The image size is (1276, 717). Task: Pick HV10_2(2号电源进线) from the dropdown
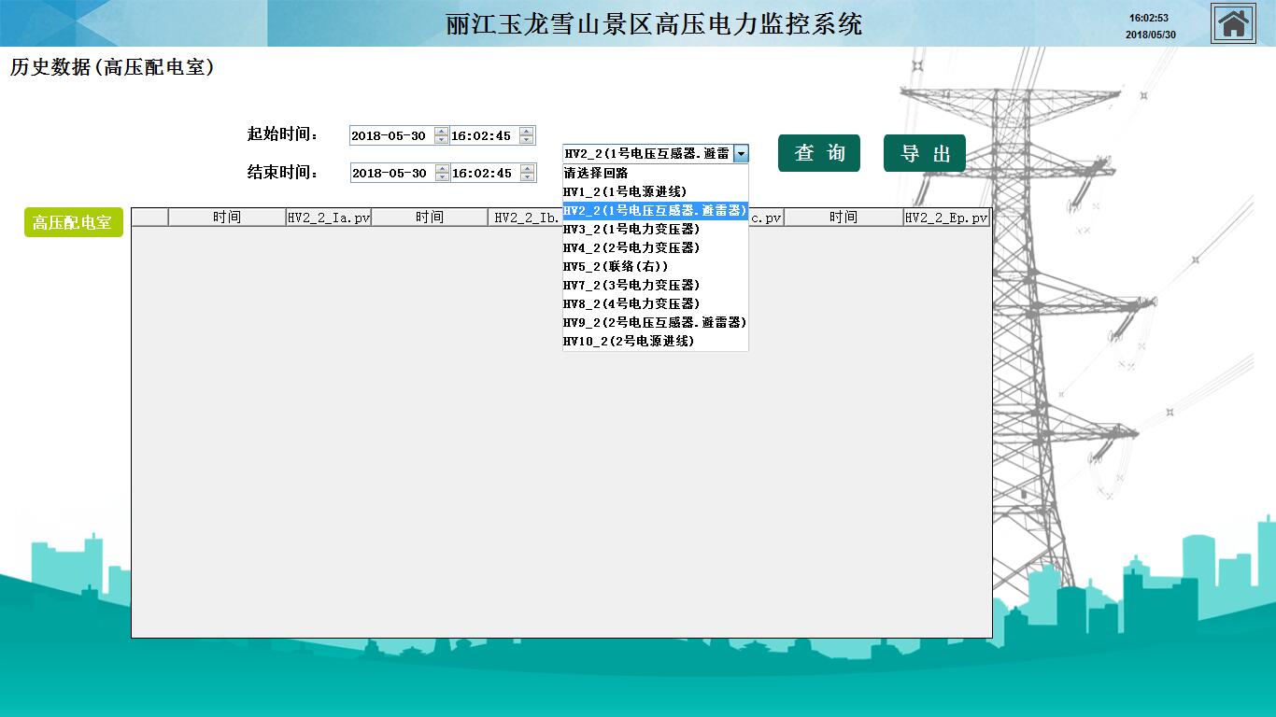(x=628, y=341)
